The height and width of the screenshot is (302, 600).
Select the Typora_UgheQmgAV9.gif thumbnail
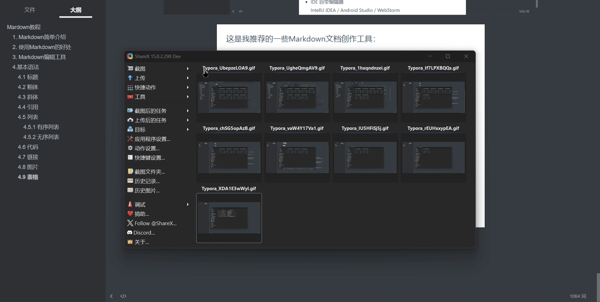pos(297,97)
